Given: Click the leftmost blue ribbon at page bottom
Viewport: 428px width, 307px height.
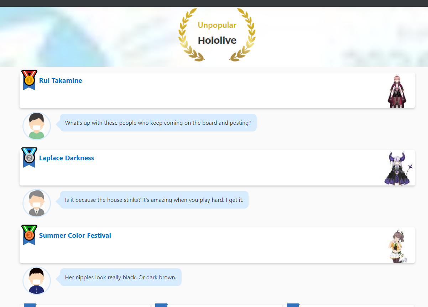Looking at the screenshot, I should (30, 305).
